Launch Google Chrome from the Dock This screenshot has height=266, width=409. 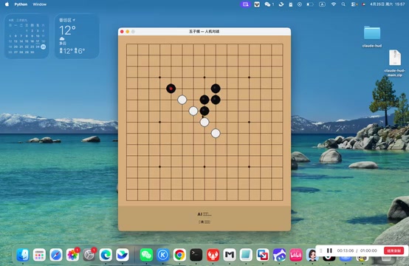[x=179, y=255]
